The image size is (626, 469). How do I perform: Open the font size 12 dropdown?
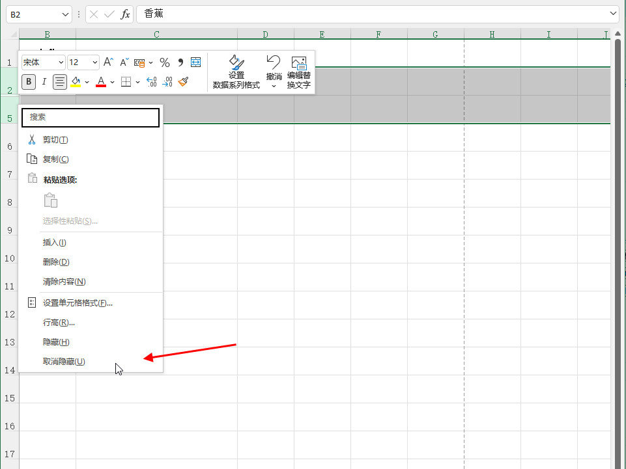(94, 62)
